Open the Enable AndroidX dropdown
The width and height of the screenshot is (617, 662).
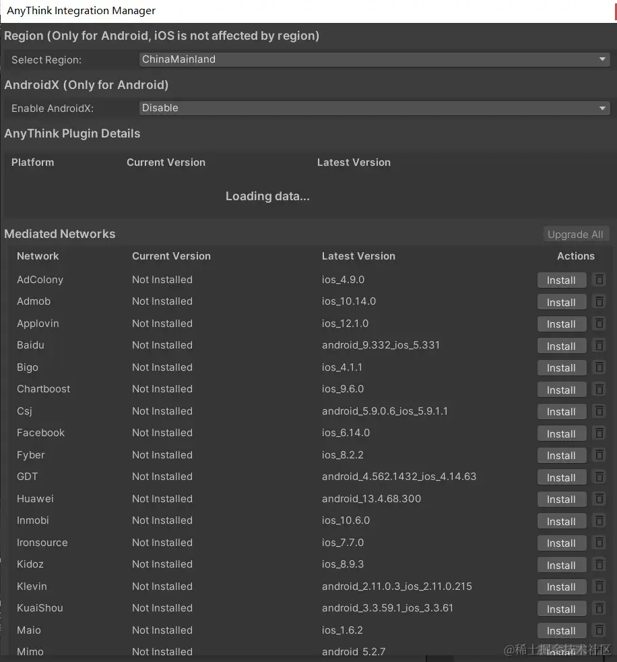pos(374,108)
